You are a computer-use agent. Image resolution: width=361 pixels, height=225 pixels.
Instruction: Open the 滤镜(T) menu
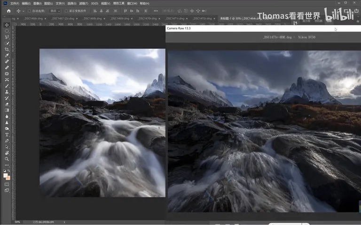tap(84, 3)
